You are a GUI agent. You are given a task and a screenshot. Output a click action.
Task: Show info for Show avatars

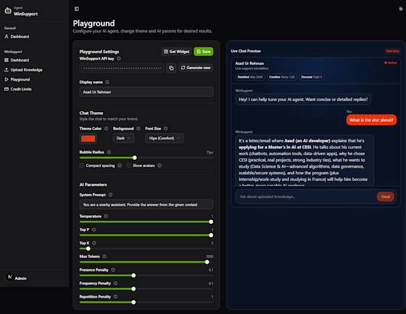point(159,165)
